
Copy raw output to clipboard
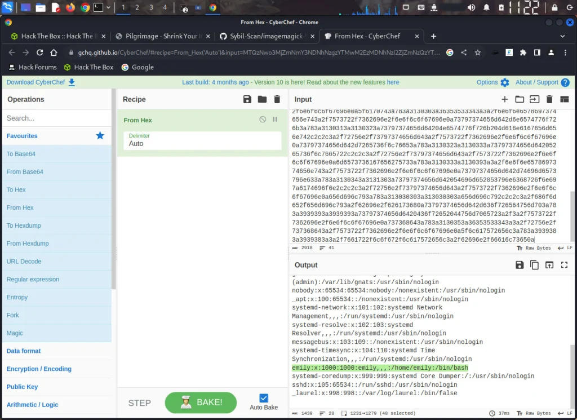534,265
